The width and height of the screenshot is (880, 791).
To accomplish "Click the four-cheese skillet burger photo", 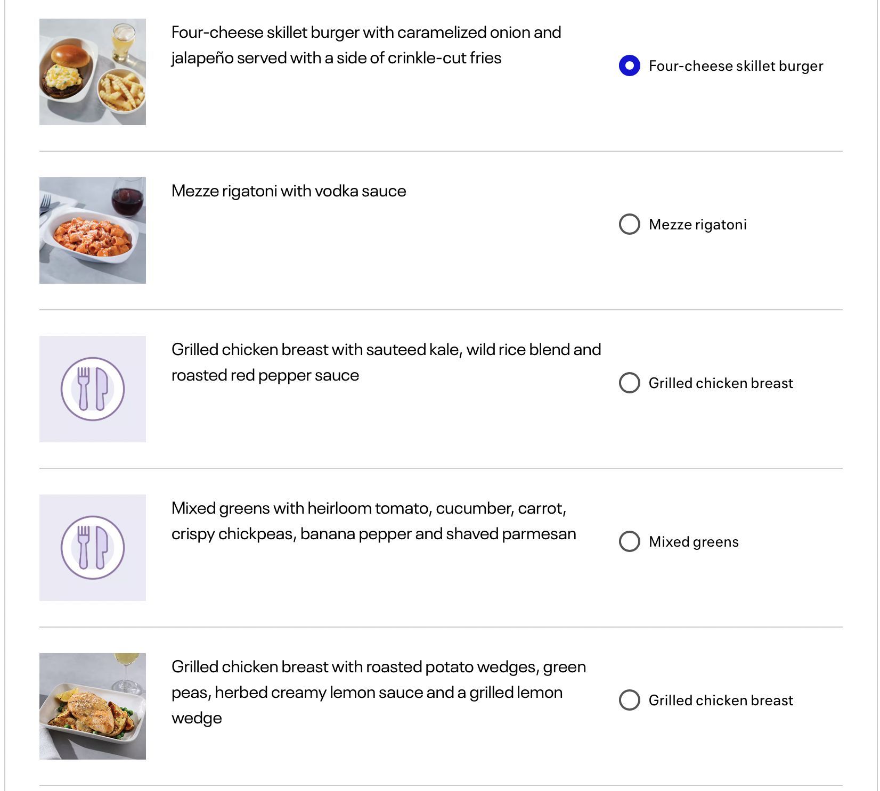I will (92, 72).
